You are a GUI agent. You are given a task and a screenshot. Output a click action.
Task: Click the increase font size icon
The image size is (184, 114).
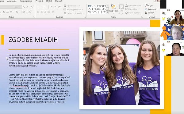[24, 7]
